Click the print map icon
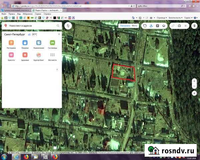 click(x=179, y=26)
